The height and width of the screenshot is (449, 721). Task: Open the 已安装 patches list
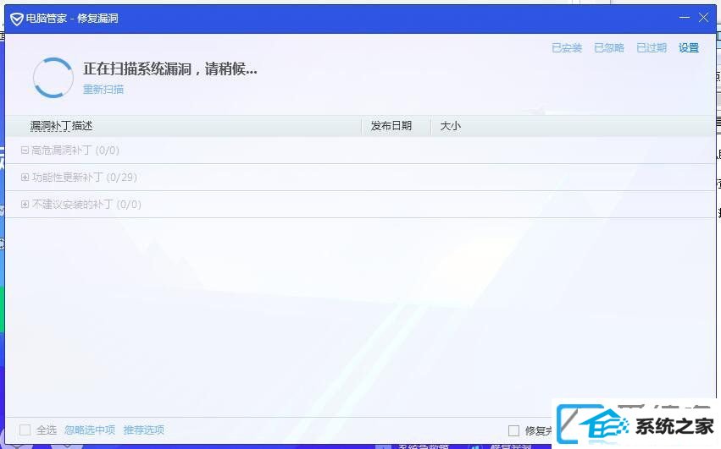coord(567,47)
